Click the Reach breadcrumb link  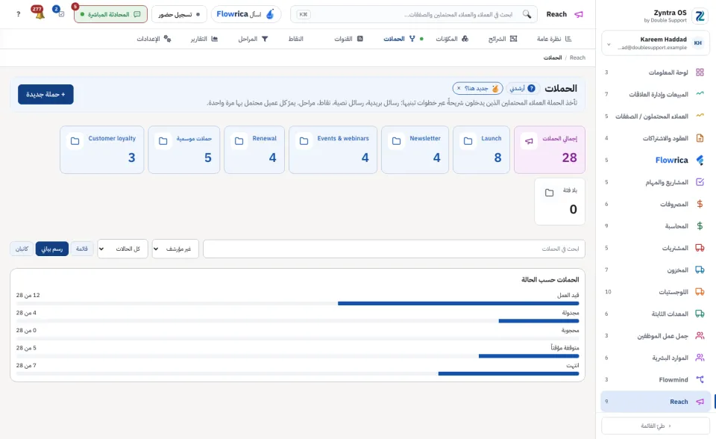coord(577,57)
